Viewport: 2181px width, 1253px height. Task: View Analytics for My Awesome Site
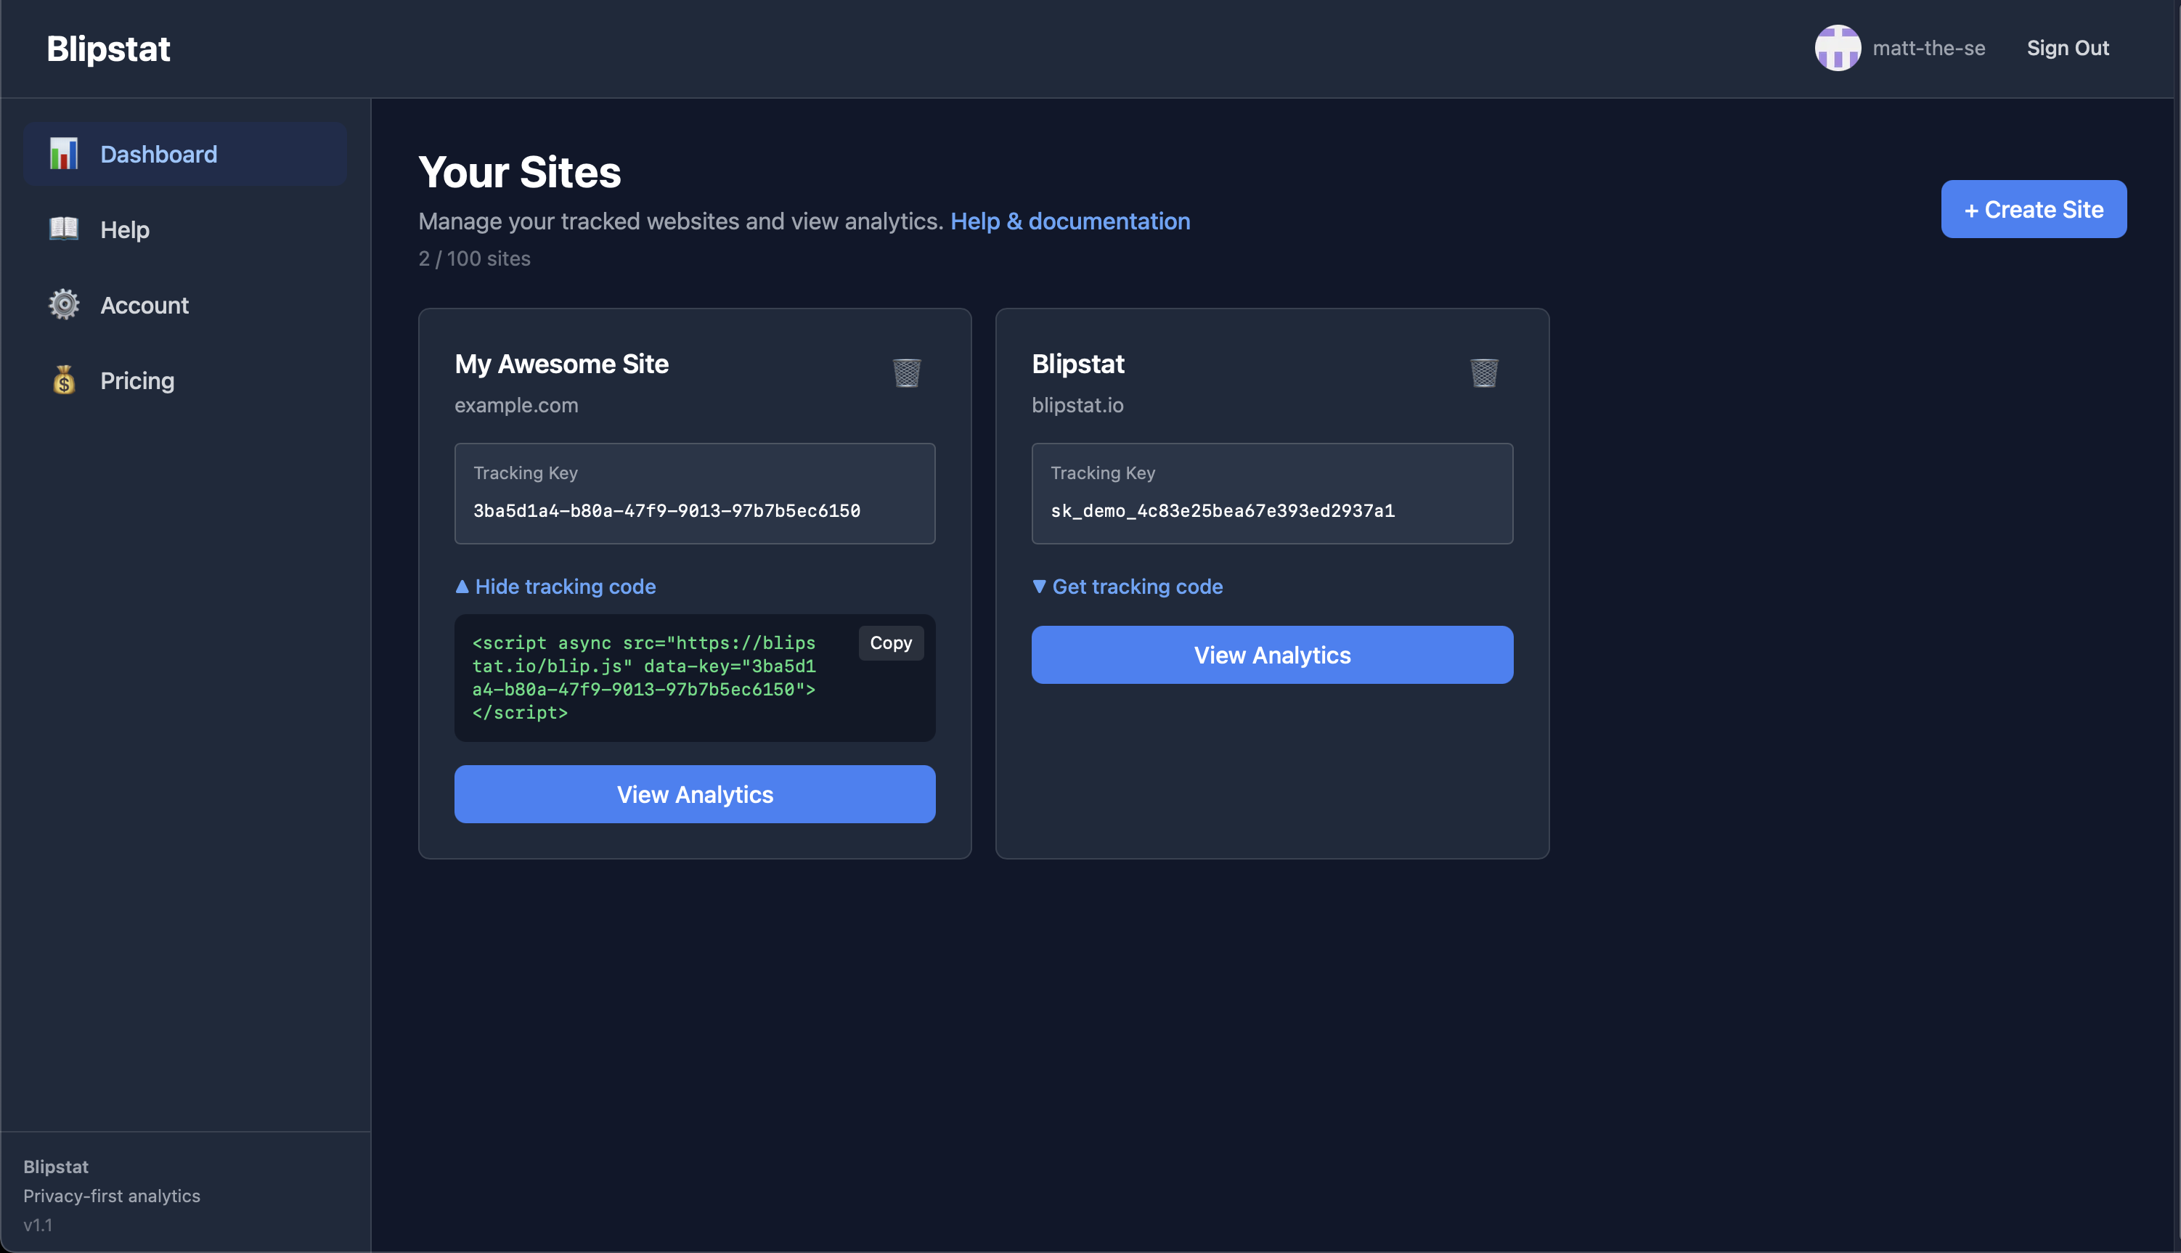pyautogui.click(x=695, y=793)
